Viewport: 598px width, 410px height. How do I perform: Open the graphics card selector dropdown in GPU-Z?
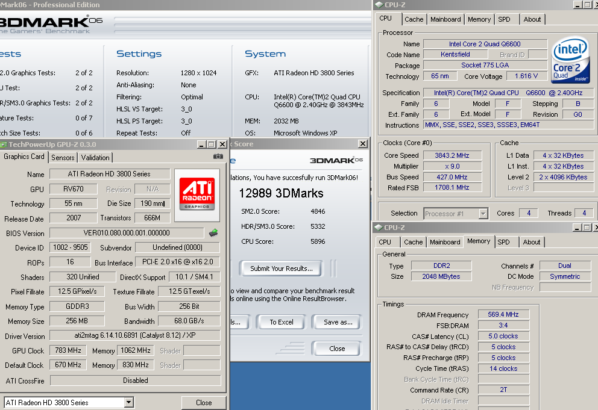[x=128, y=402]
